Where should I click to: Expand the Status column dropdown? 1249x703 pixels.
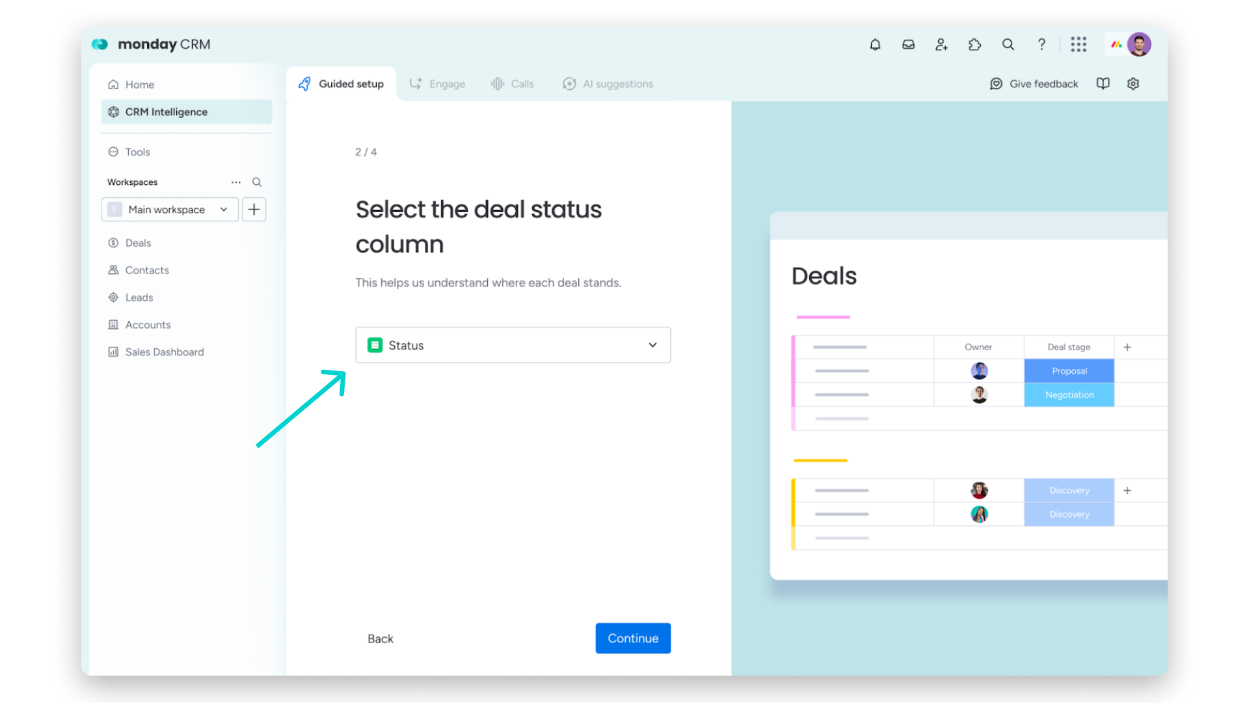tap(513, 345)
